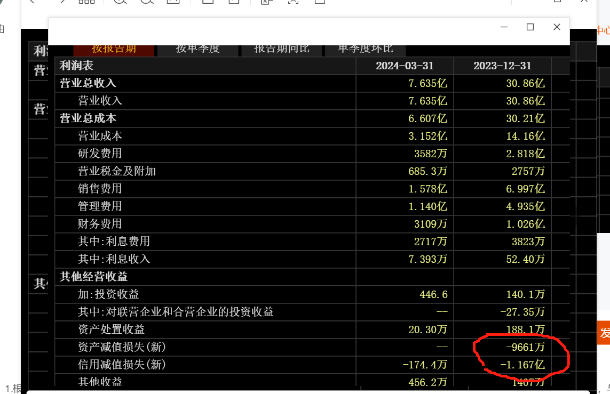Viewport: 610px width, 394px height.
Task: Select the 营业总成本 row label
Action: pyautogui.click(x=88, y=118)
